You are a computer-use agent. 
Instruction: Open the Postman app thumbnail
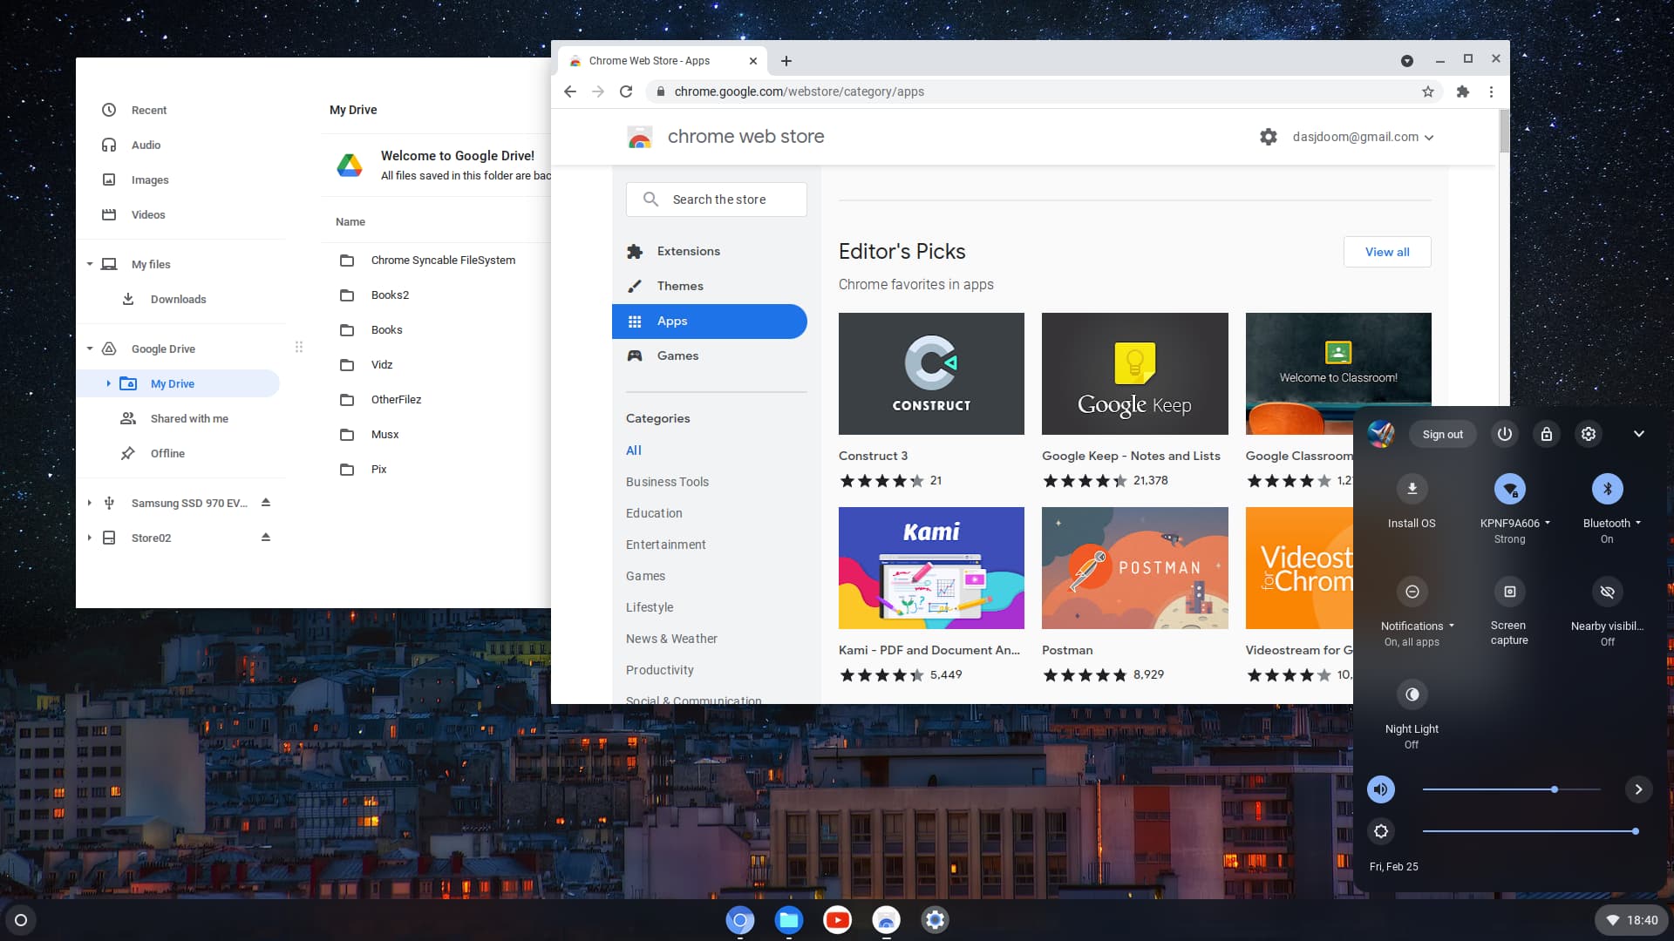click(x=1134, y=568)
